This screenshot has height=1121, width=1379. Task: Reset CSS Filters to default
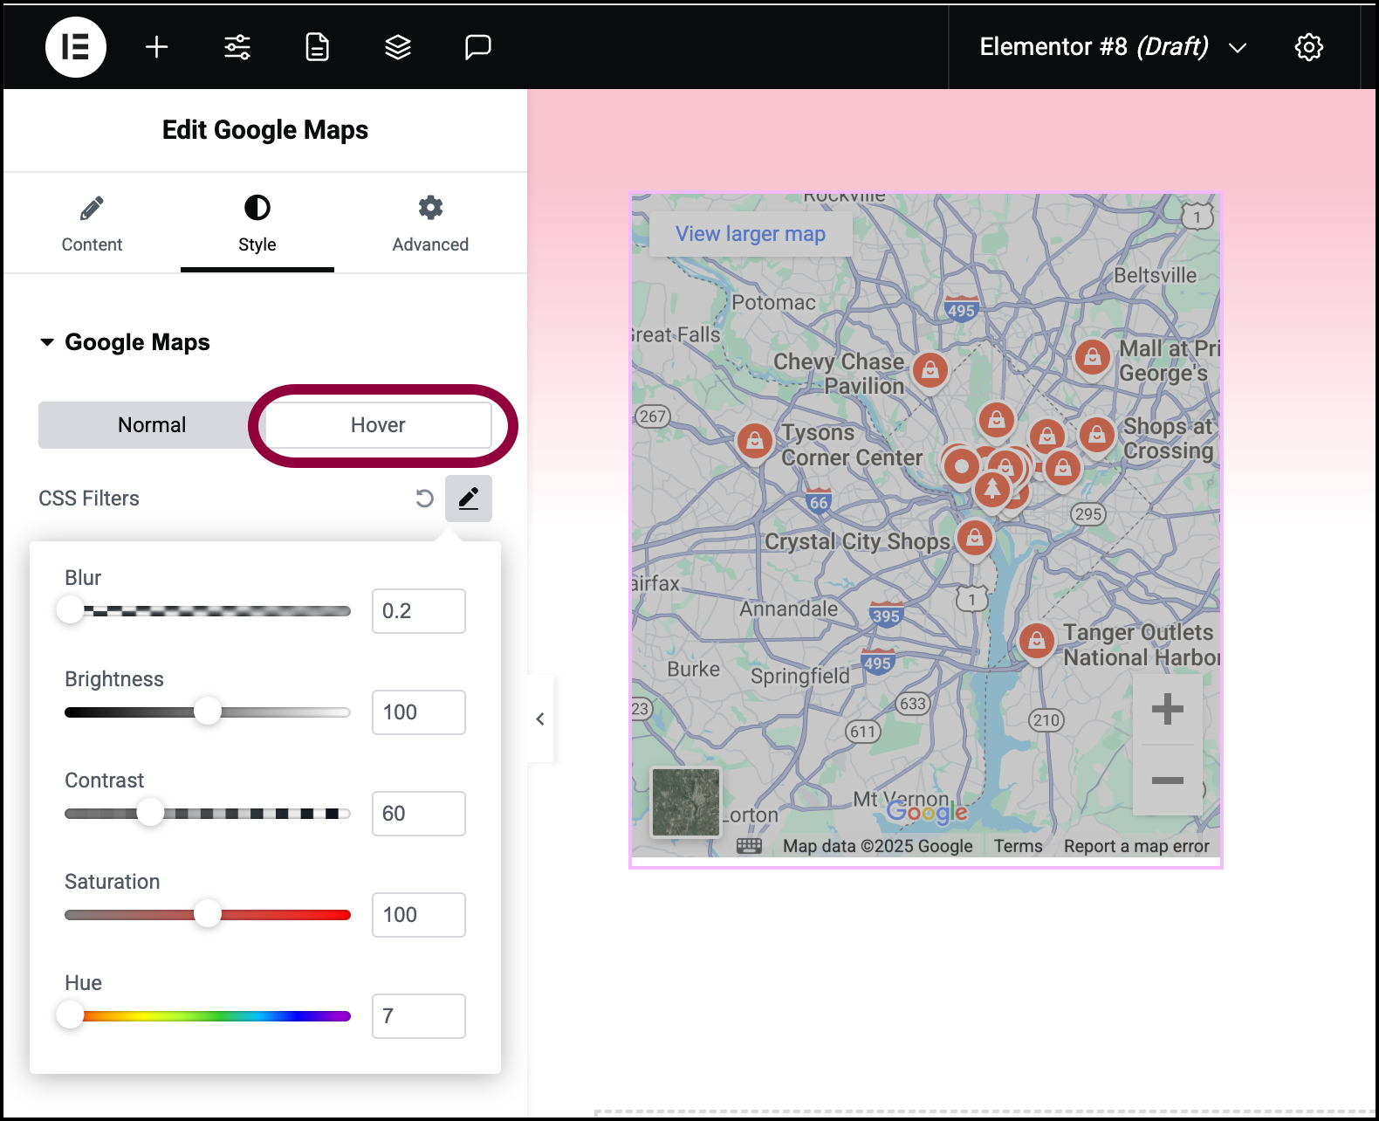[424, 499]
